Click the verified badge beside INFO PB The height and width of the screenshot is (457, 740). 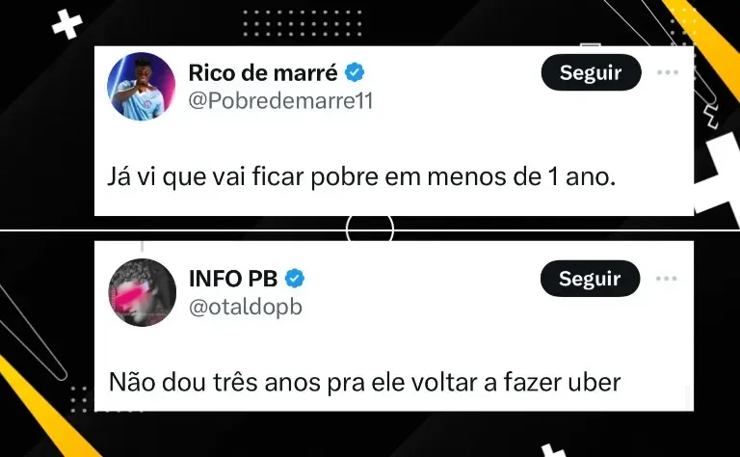[295, 279]
